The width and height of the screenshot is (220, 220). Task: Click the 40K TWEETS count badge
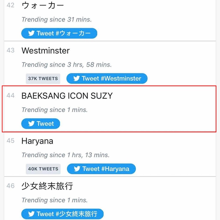click(43, 169)
